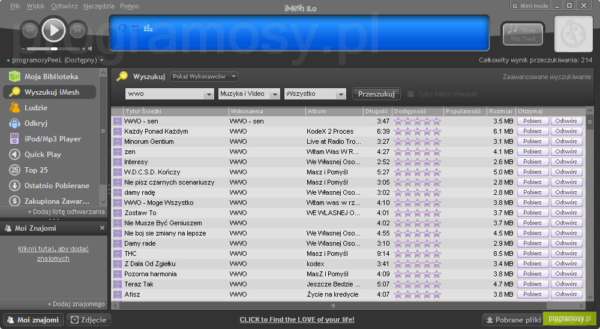Click the star rating of Teraz Tak
Screen dimensions: 600x329
coord(418,284)
